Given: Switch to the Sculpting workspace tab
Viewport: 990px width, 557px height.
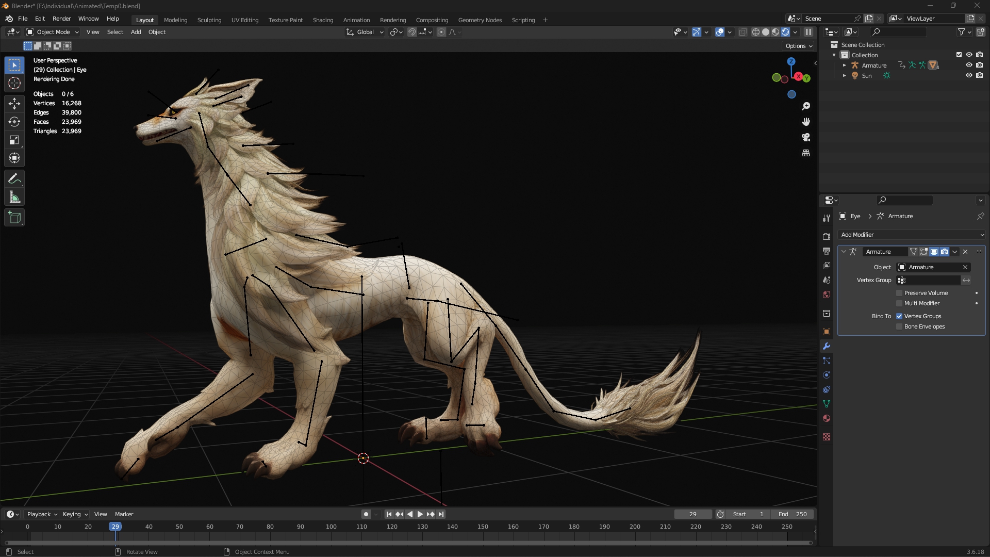Looking at the screenshot, I should (x=209, y=20).
